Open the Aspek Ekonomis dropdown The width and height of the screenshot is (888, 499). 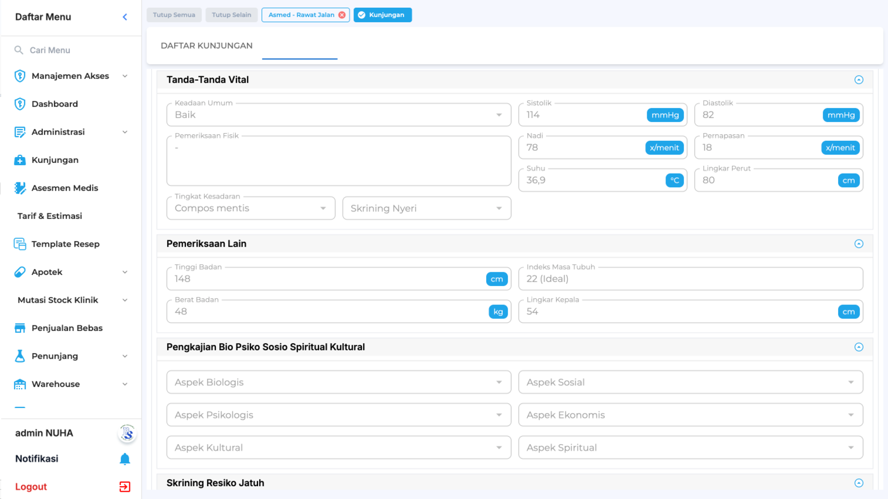690,415
